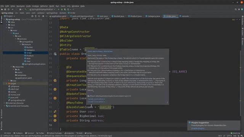244x137 pixels.
Task: Click the Expand All icon in Project panel
Action: (35, 16)
